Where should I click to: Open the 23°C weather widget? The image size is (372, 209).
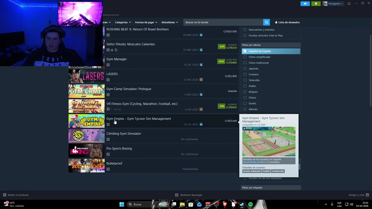[x=14, y=204]
